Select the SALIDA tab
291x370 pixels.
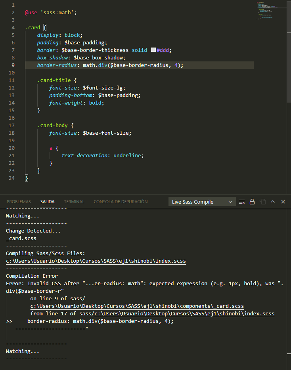(x=47, y=202)
